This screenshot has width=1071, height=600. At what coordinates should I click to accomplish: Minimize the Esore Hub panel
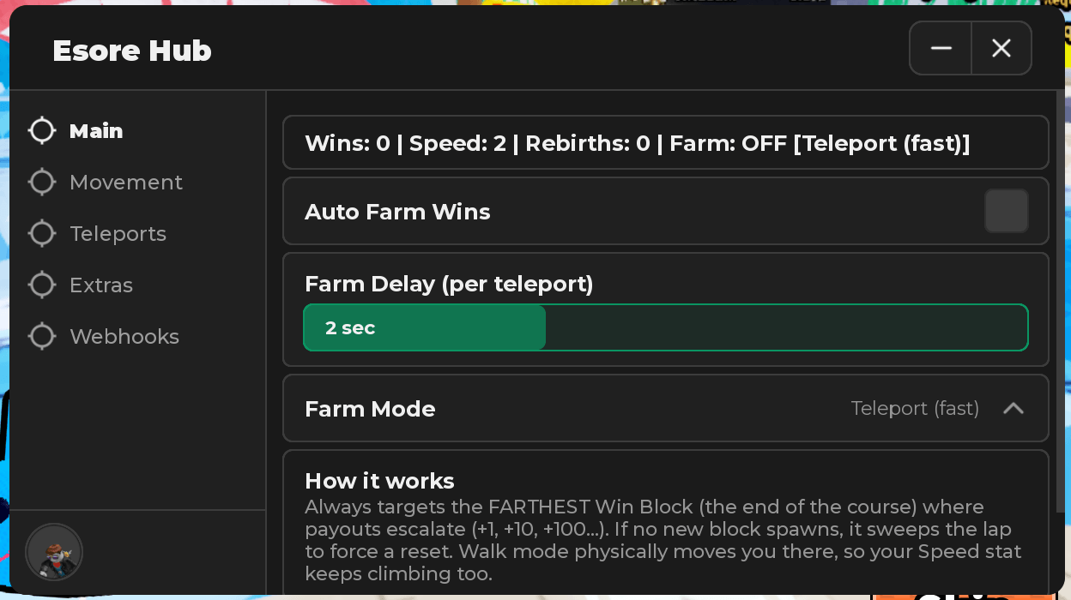[x=941, y=48]
